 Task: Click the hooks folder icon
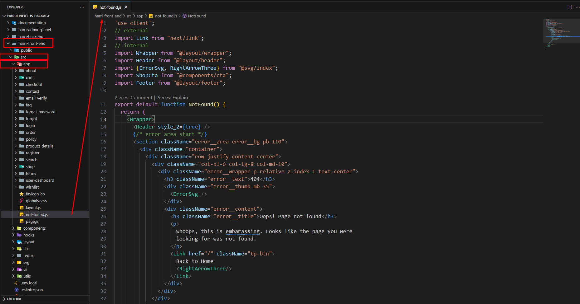coord(19,235)
